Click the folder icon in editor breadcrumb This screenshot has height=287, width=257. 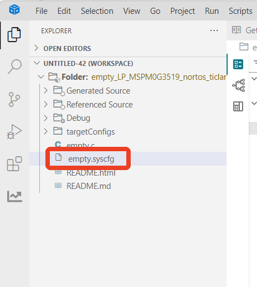point(244,47)
